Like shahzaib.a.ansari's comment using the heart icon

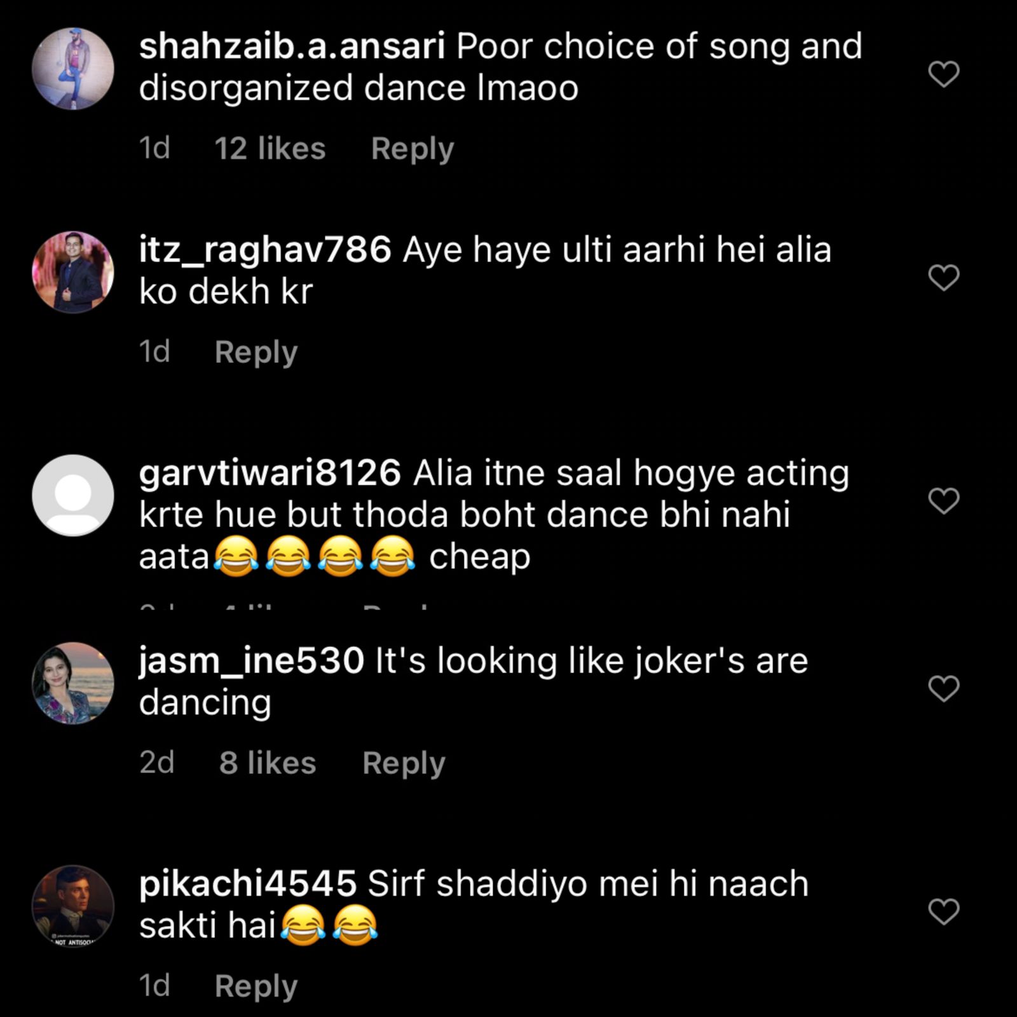[x=945, y=73]
